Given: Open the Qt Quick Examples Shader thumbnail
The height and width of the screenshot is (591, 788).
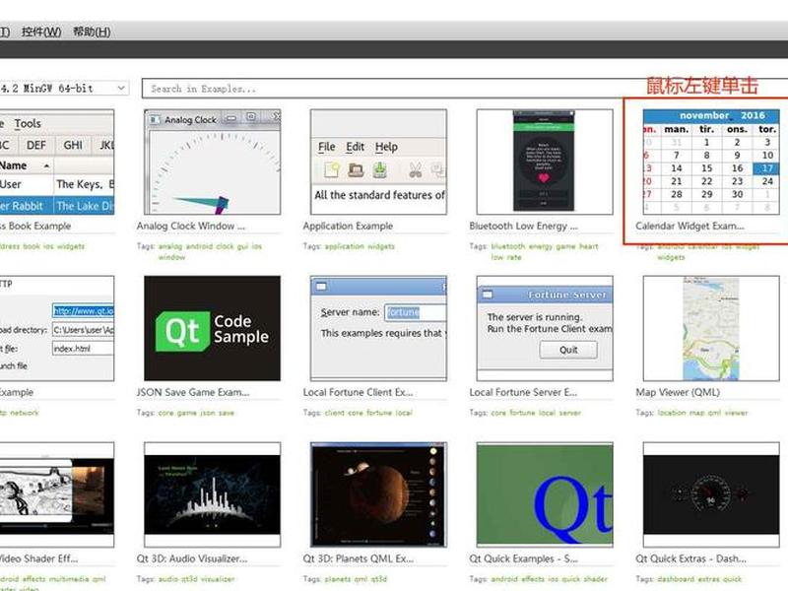Looking at the screenshot, I should click(545, 494).
